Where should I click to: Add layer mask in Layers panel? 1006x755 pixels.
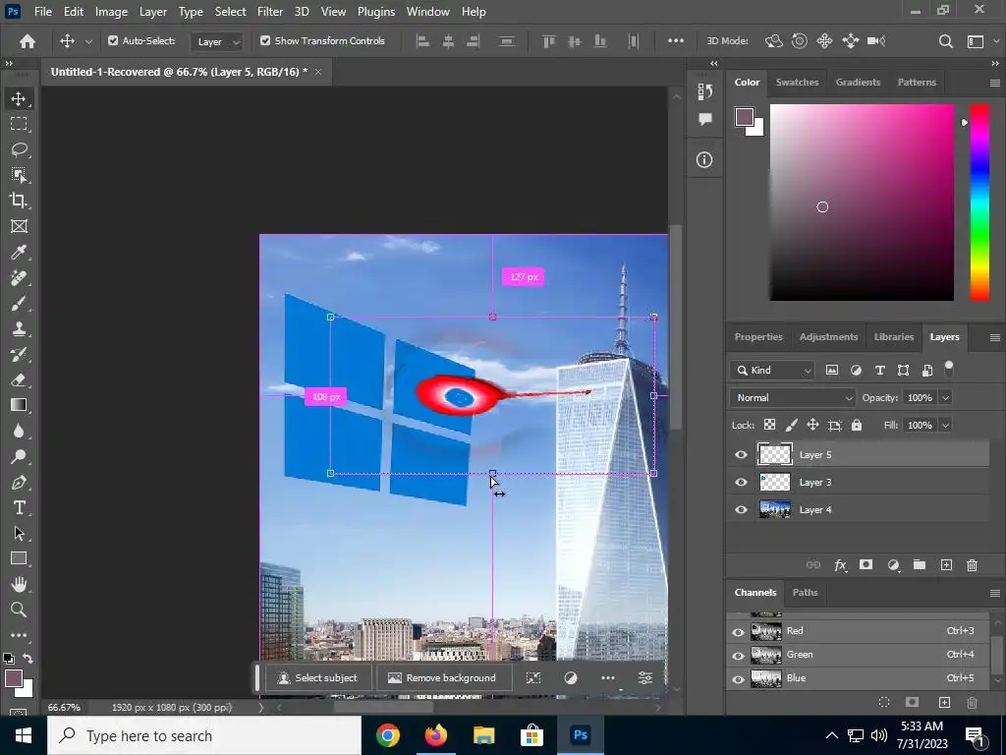click(866, 565)
